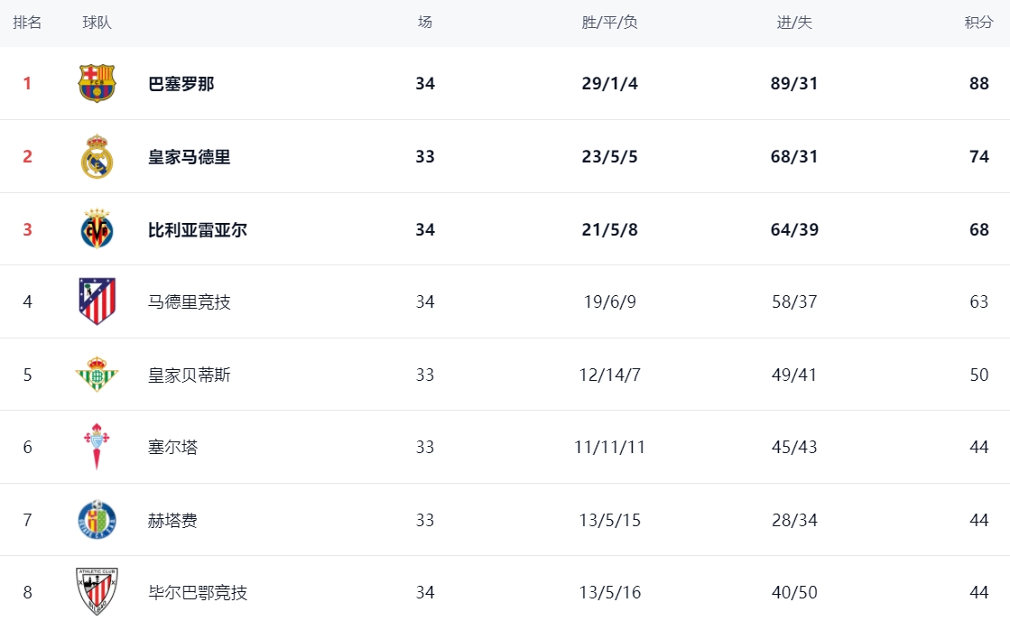The image size is (1010, 621).
Task: Click the Getafe blue round crest
Action: [x=97, y=519]
